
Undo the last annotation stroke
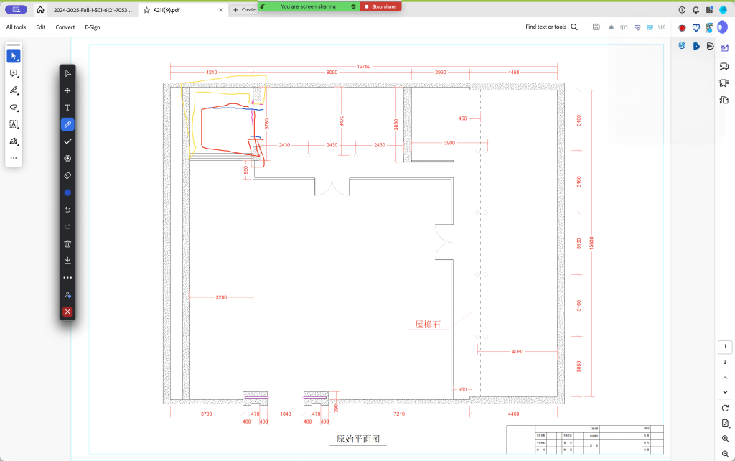coord(67,210)
